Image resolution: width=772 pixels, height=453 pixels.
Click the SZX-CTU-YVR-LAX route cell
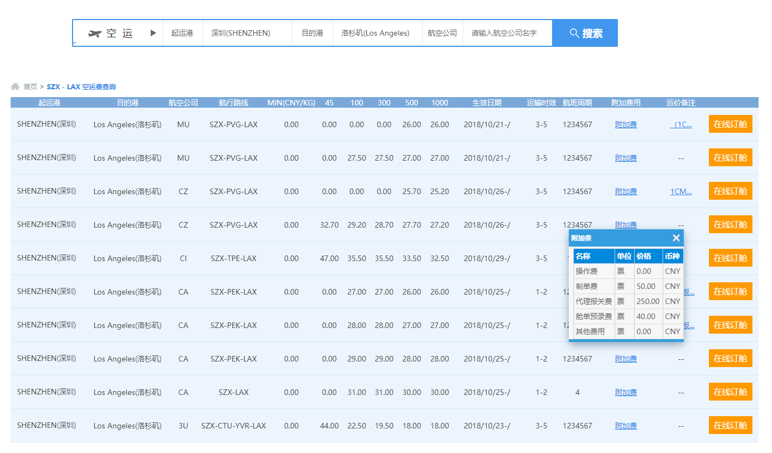(x=233, y=426)
